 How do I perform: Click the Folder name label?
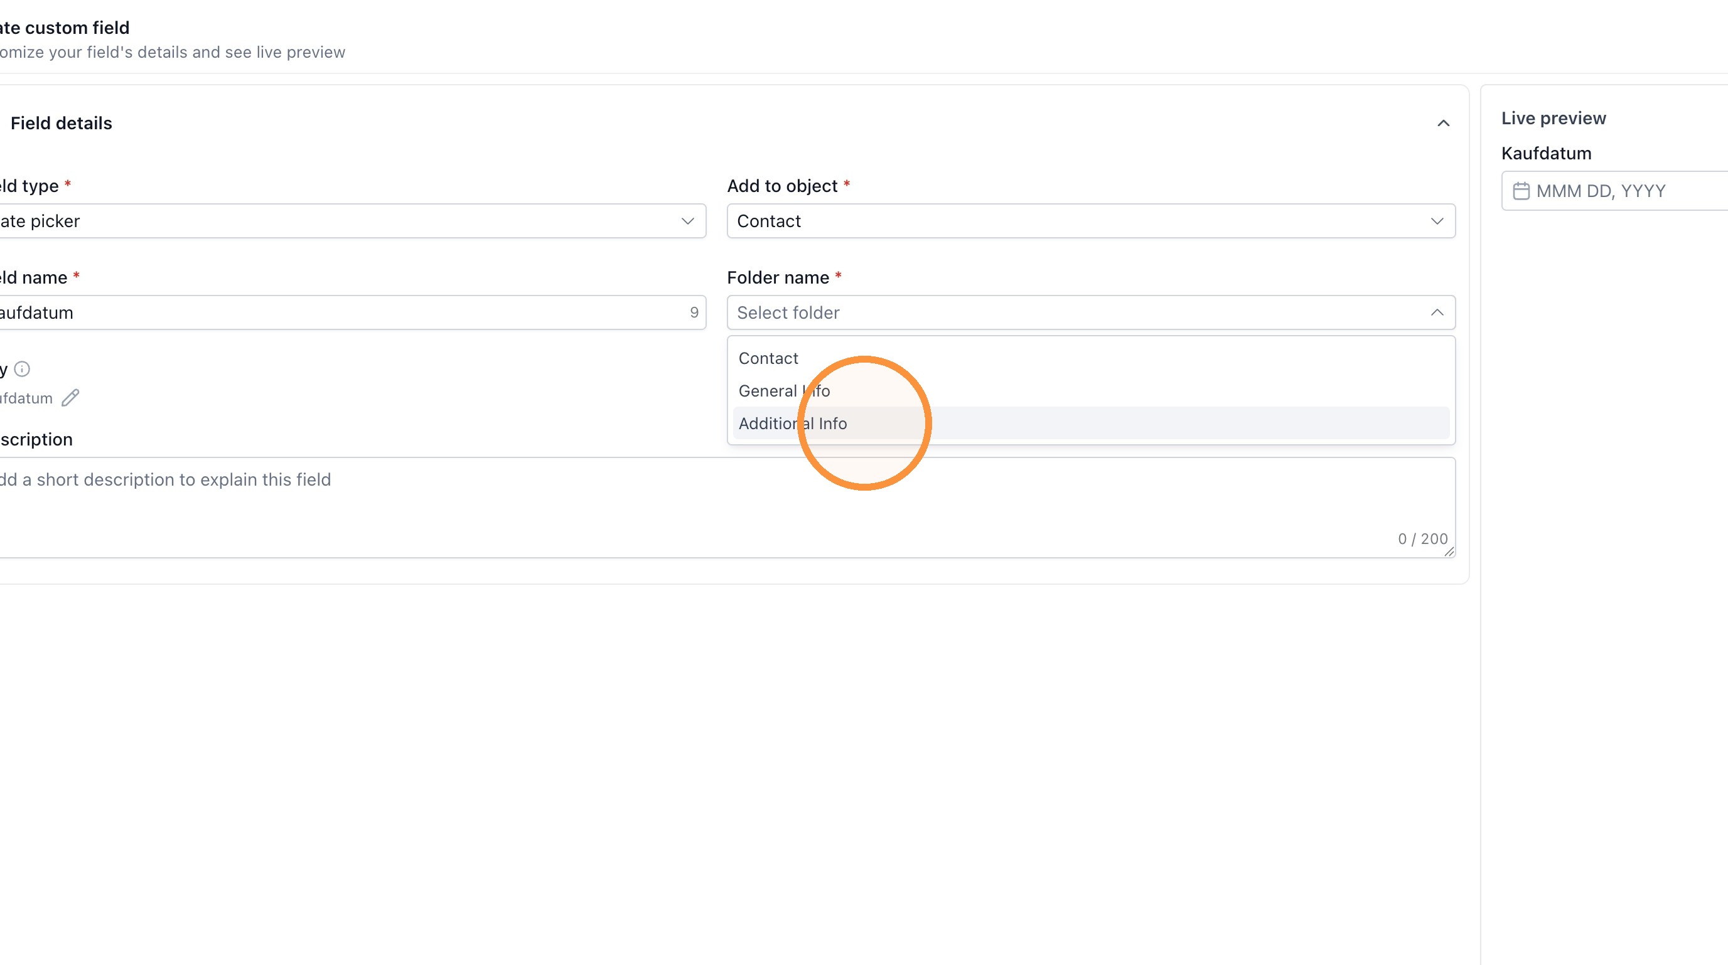pos(778,277)
